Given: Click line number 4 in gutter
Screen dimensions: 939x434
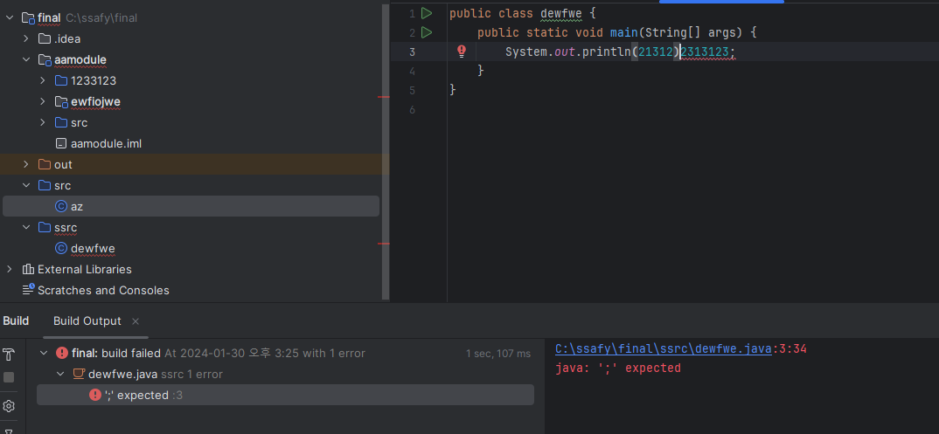Looking at the screenshot, I should pyautogui.click(x=412, y=71).
